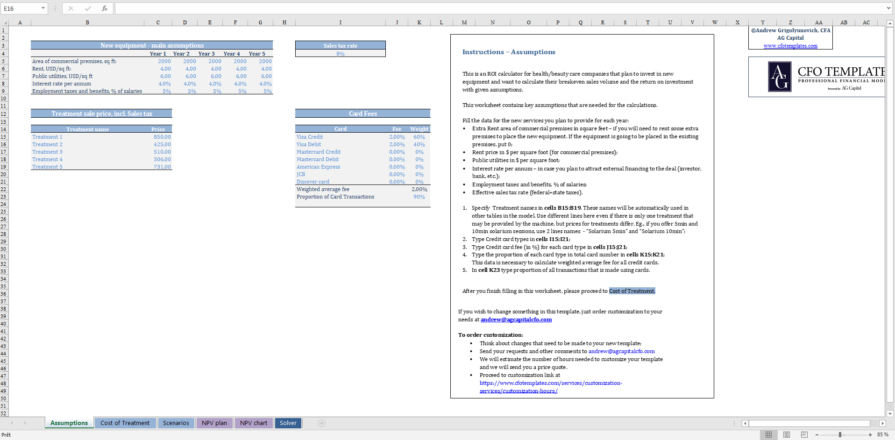
Task: Select the Treatment 3 name cell
Action: [87, 152]
